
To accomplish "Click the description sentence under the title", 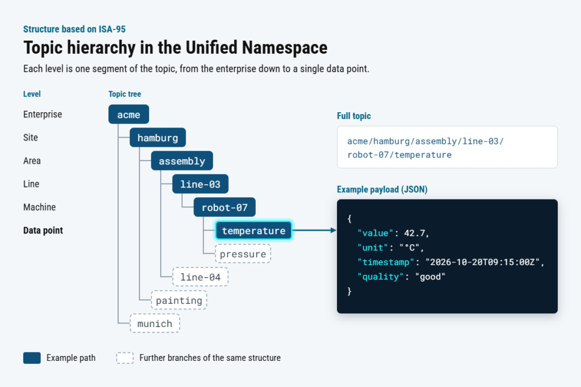I will 196,69.
